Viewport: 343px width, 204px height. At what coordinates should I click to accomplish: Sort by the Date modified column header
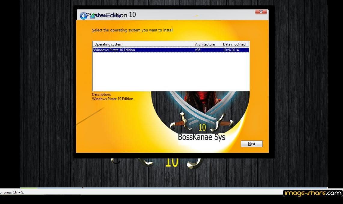pos(235,44)
